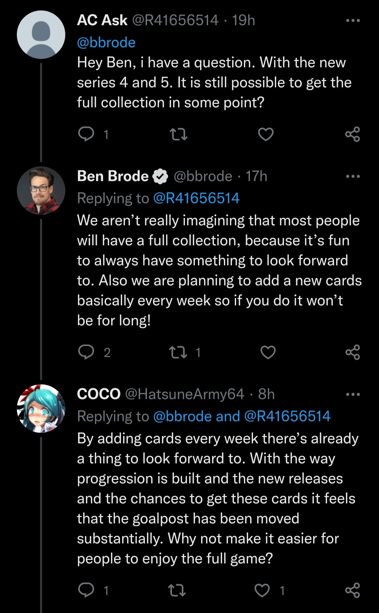The image size is (379, 613).
Task: Open @R41656514 link in Ben Brode's reply
Action: click(x=197, y=198)
